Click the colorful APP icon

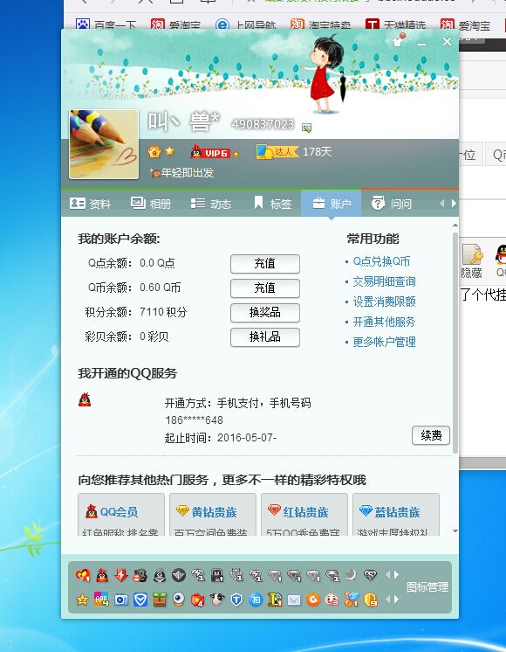pyautogui.click(x=101, y=600)
